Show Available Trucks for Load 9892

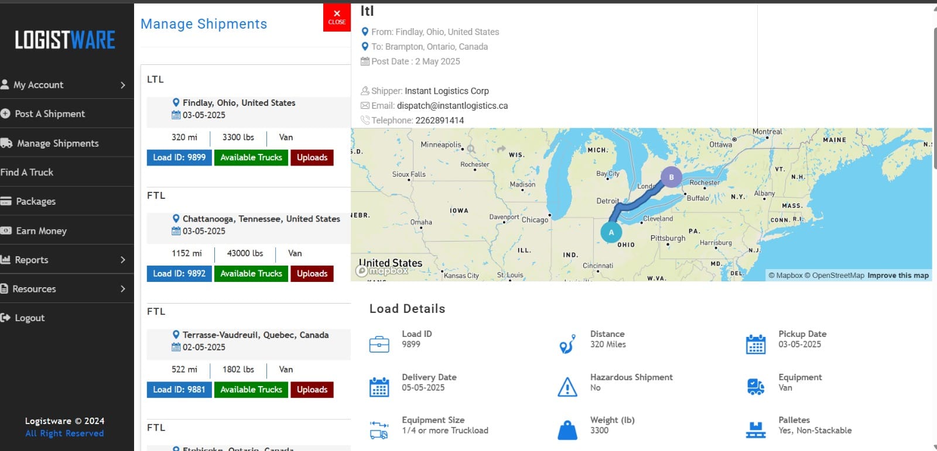[x=251, y=274]
